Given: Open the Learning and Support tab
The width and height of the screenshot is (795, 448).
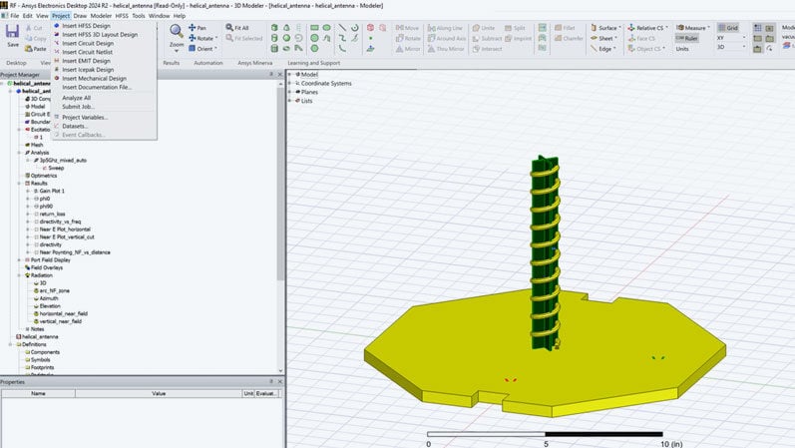Looking at the screenshot, I should [314, 63].
